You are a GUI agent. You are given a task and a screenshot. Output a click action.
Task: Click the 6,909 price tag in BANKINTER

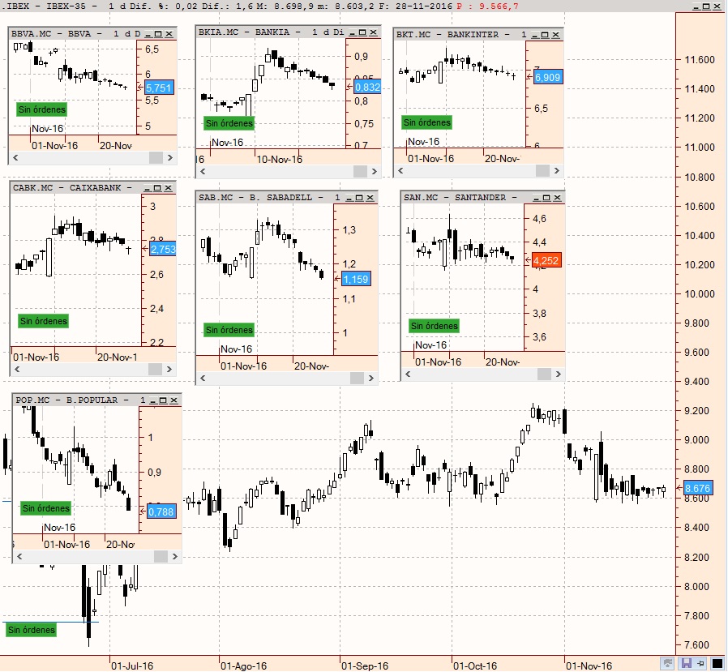[x=548, y=77]
